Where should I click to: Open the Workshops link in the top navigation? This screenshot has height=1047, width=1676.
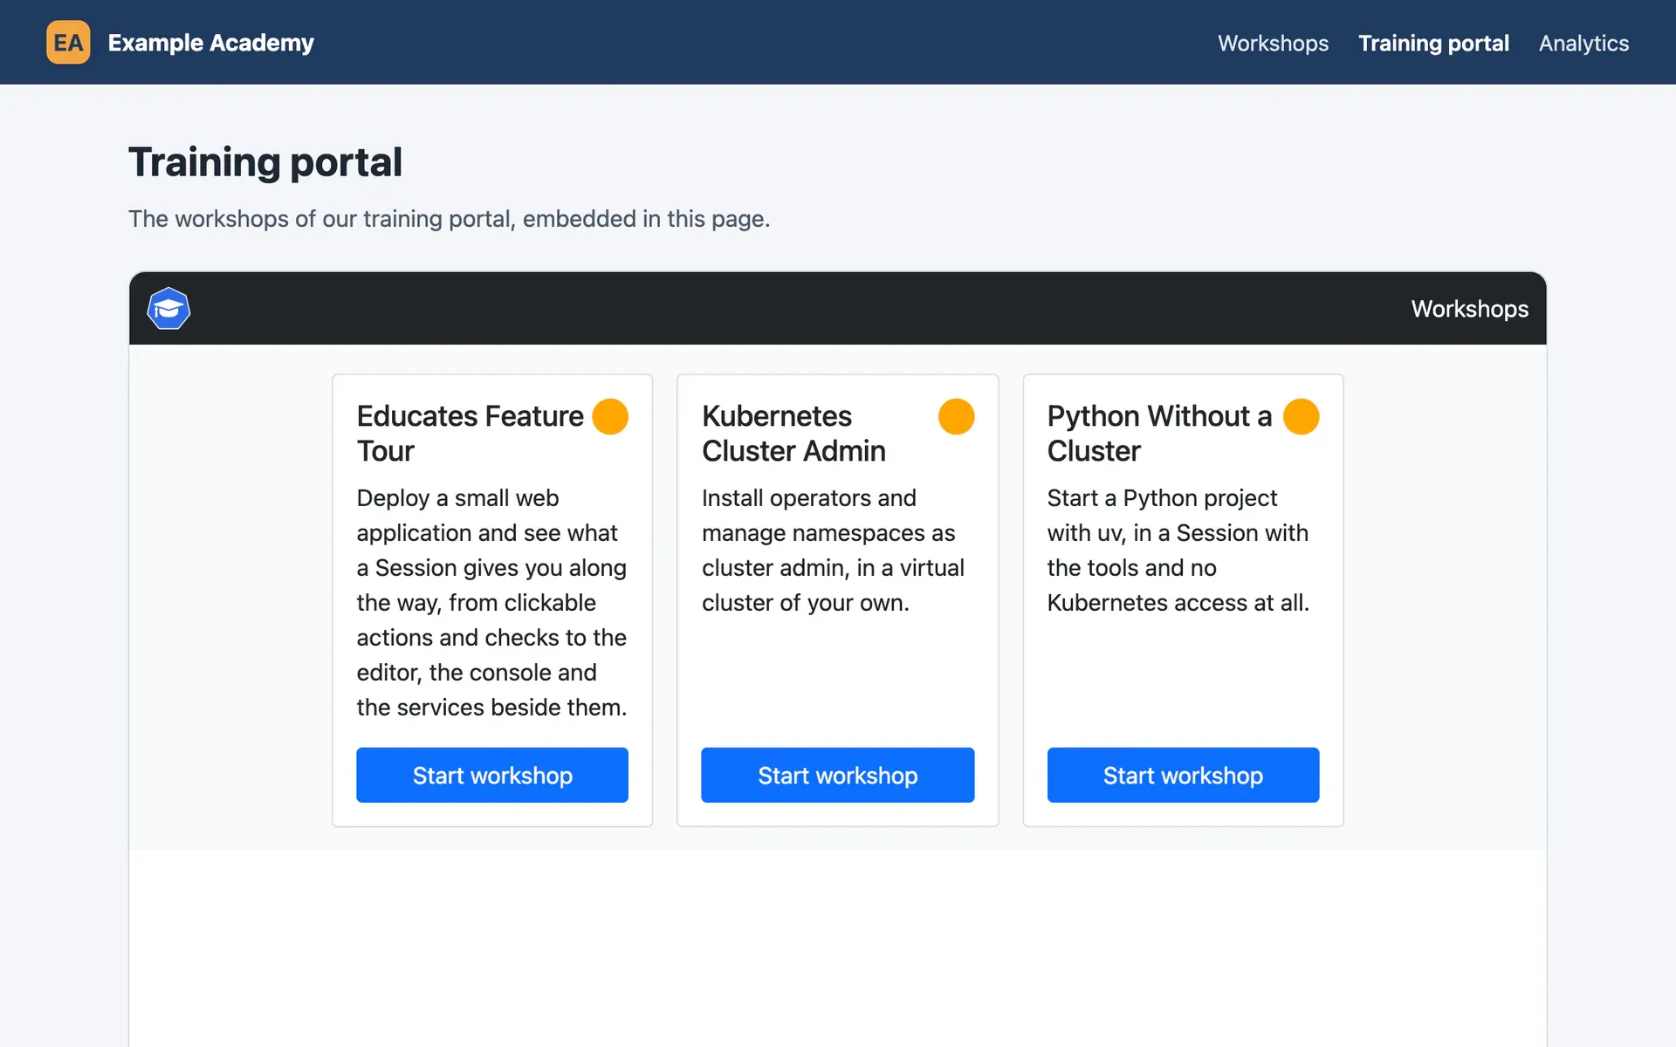(1273, 43)
